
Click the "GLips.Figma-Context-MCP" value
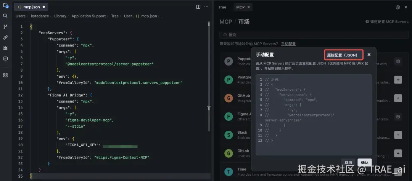[x=122, y=157]
